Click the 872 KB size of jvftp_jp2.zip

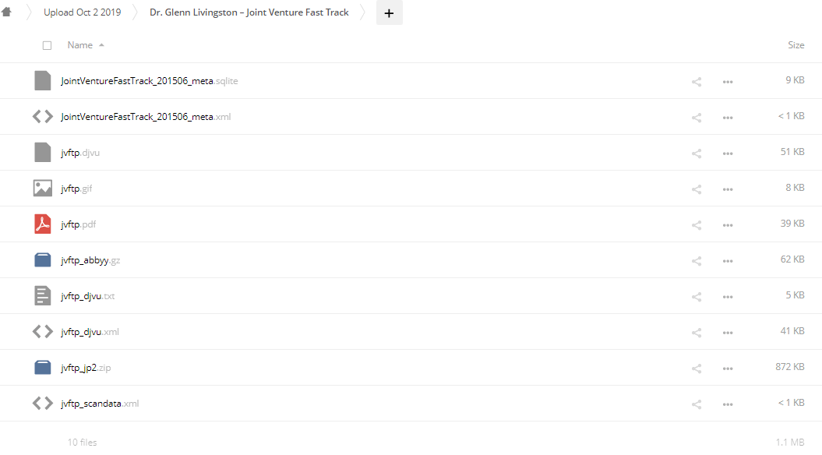tap(790, 366)
